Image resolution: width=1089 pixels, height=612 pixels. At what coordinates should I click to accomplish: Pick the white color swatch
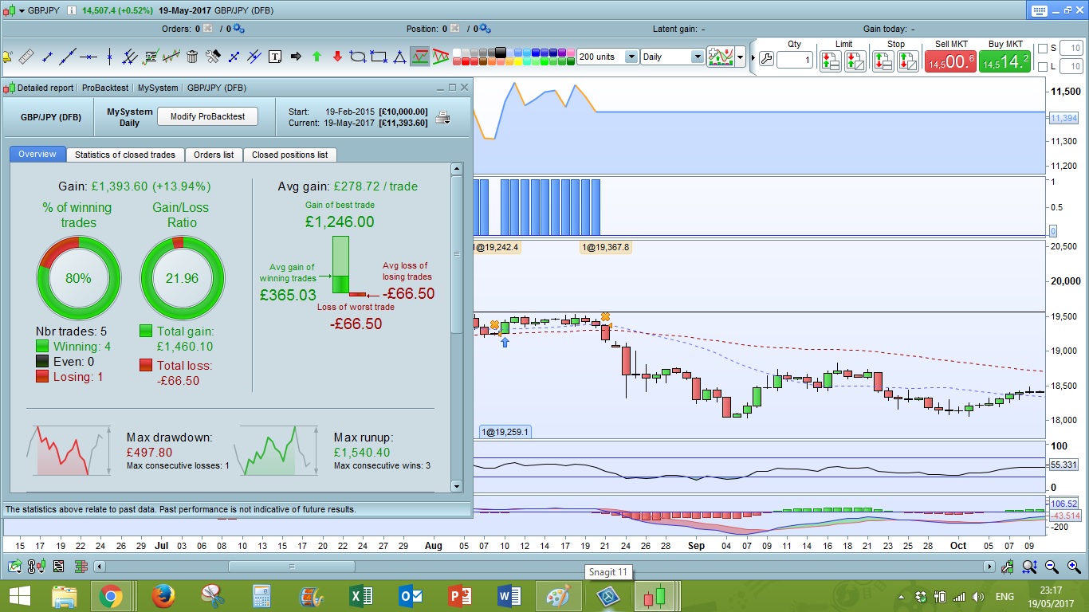click(x=458, y=53)
